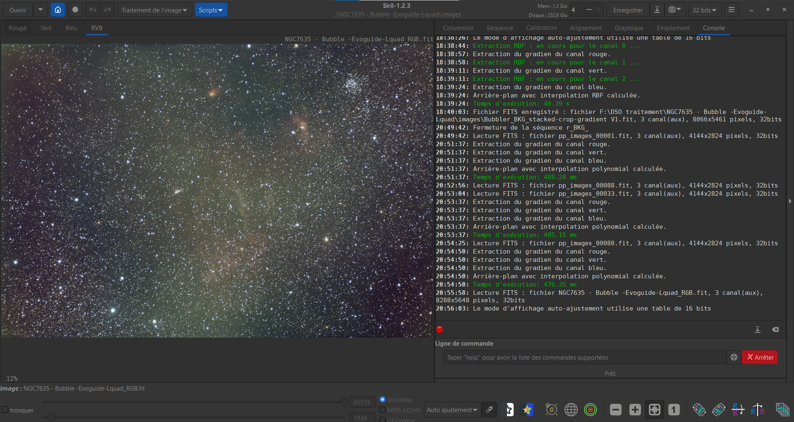
Task: Click the green target photometry icon
Action: (591, 410)
